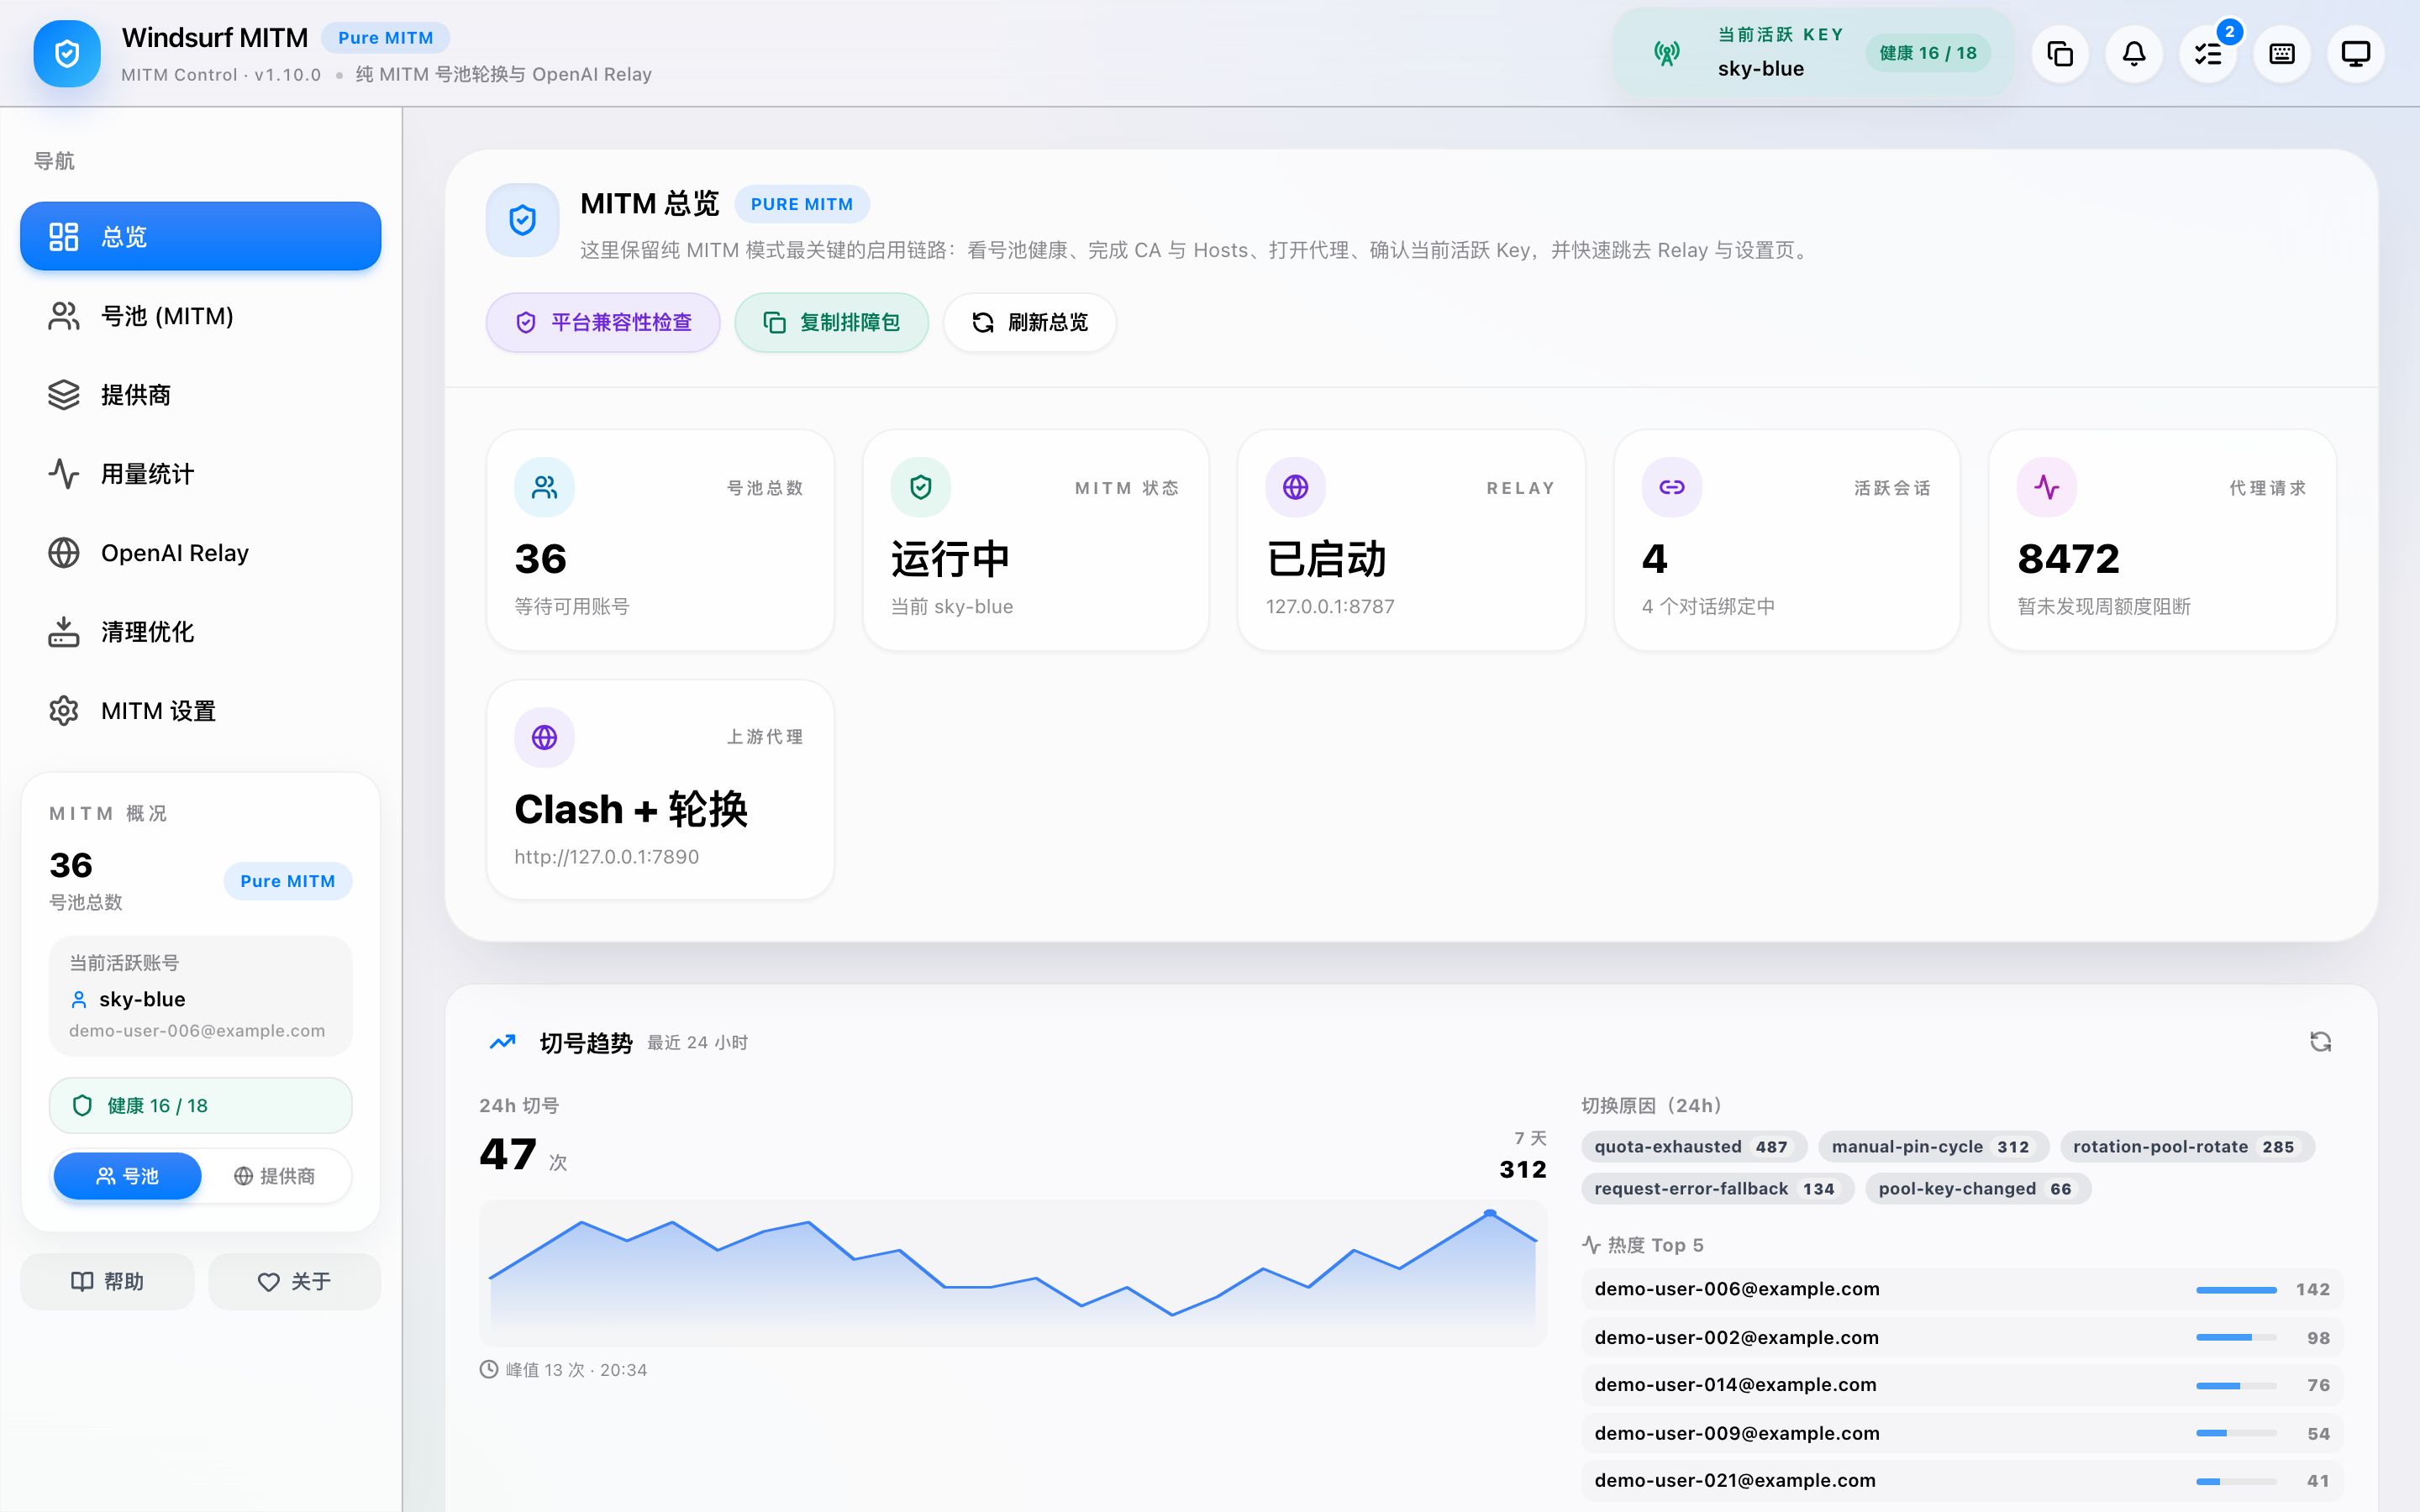This screenshot has width=2420, height=1512.
Task: Click the 健康 16 / 18 badge in header
Action: (1928, 53)
